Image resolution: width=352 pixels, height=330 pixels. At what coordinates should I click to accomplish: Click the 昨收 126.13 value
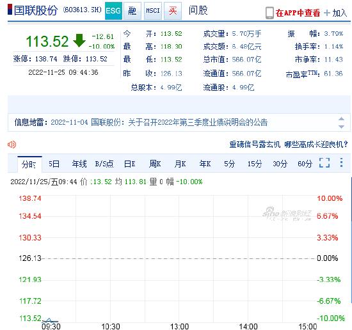click(x=172, y=74)
